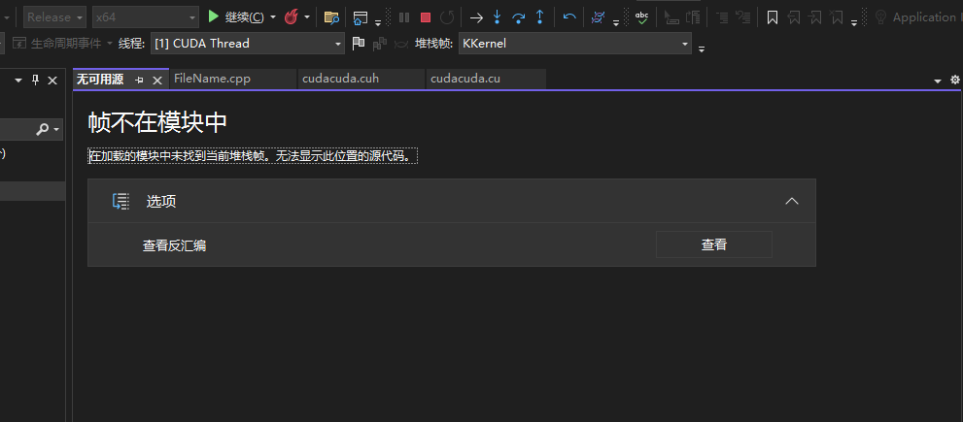Click the 选项 options list icon
Screen dimensions: 963x422
tap(120, 201)
